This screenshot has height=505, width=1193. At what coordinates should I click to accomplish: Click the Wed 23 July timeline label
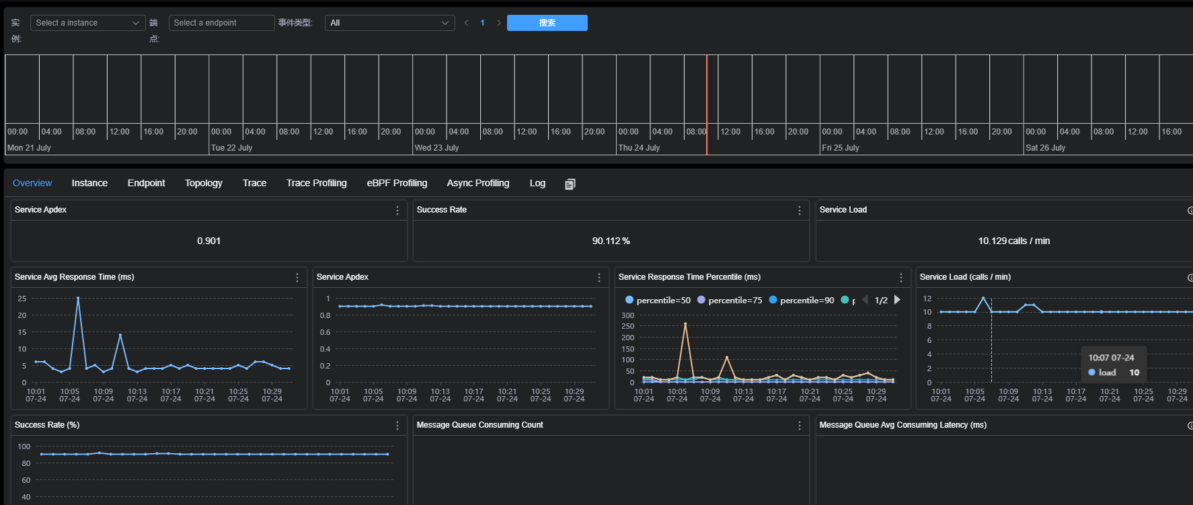(437, 148)
